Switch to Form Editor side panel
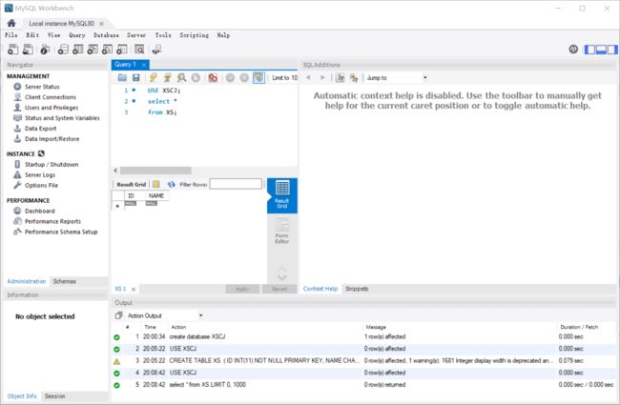 282,232
